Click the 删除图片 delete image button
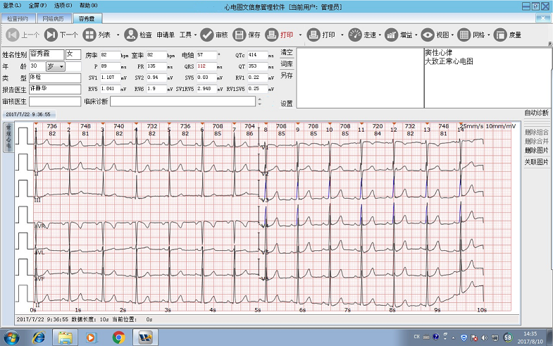 pos(536,151)
